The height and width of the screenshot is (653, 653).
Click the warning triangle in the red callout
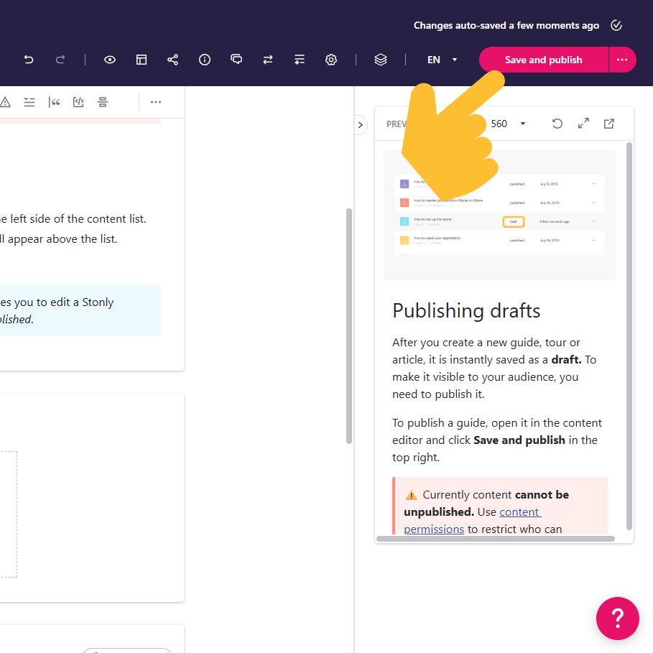coord(412,495)
